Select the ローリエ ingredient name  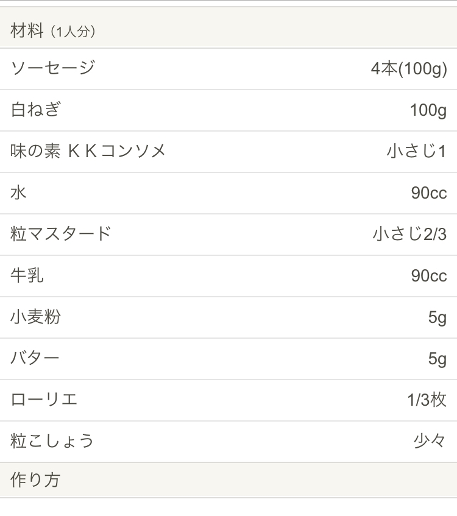[x=44, y=400]
